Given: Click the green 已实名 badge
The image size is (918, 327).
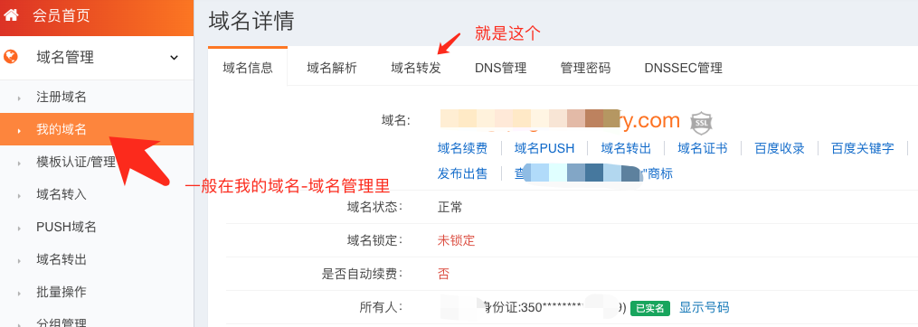Looking at the screenshot, I should pos(650,308).
